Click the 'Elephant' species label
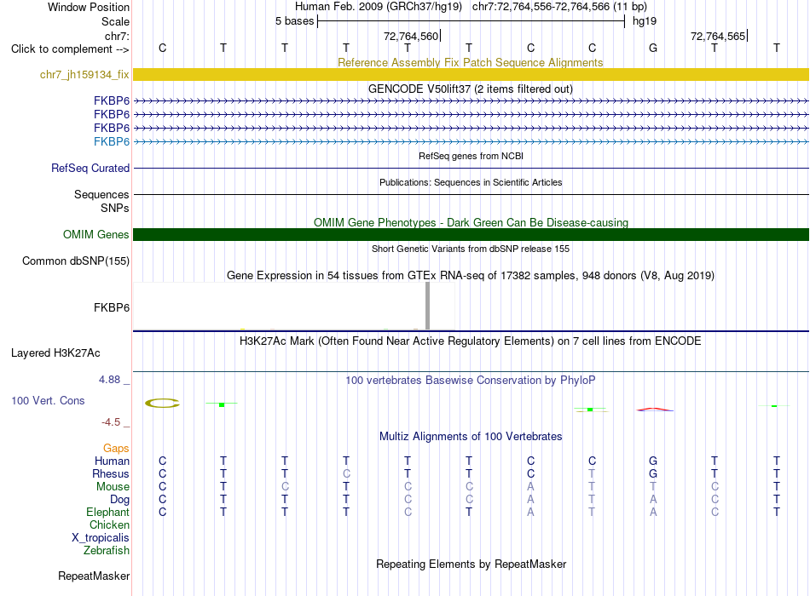Viewport: 810px width, 596px height. point(107,512)
